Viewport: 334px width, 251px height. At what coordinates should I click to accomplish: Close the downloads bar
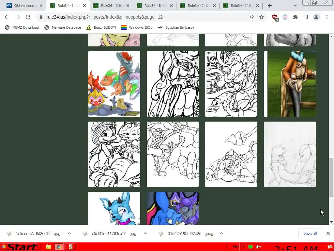[328, 233]
